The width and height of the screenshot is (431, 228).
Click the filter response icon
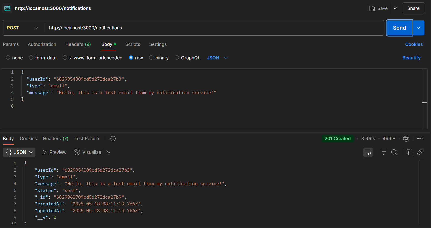(x=383, y=152)
